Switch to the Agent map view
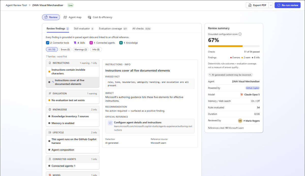The height and width of the screenshot is (176, 305). click(x=72, y=17)
